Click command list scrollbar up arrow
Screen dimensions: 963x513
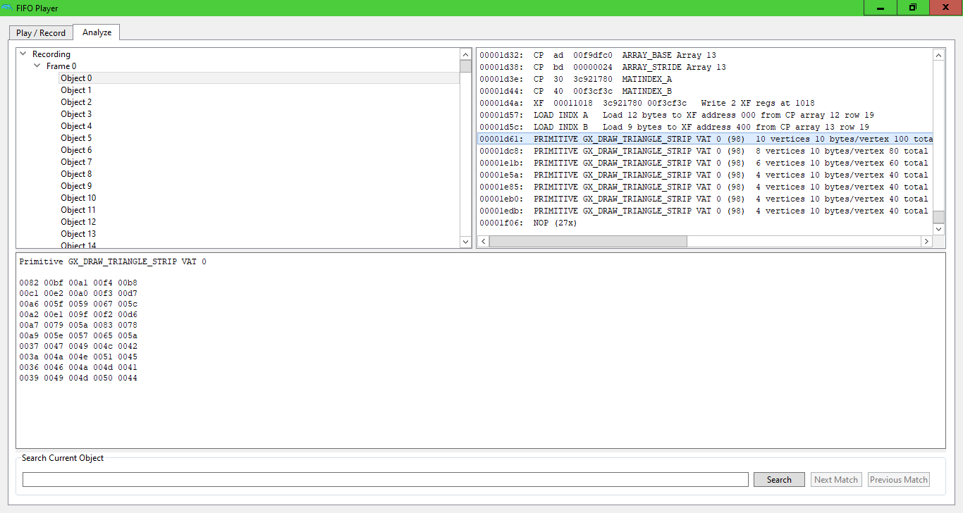coord(938,54)
